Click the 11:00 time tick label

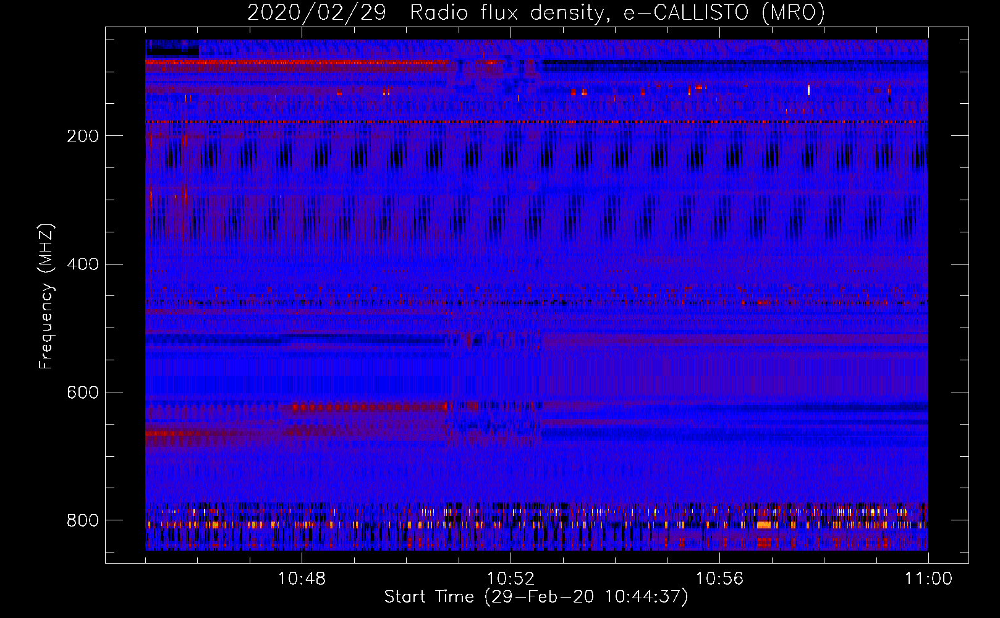tap(928, 579)
